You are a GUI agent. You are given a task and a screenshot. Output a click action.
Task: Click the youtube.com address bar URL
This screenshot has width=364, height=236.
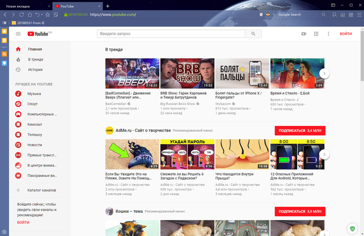coord(113,15)
